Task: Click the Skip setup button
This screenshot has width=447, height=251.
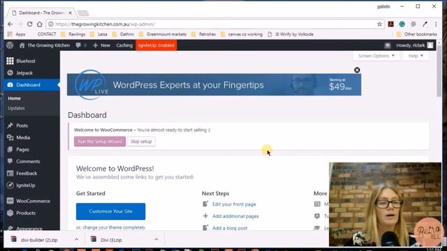Action: 141,142
